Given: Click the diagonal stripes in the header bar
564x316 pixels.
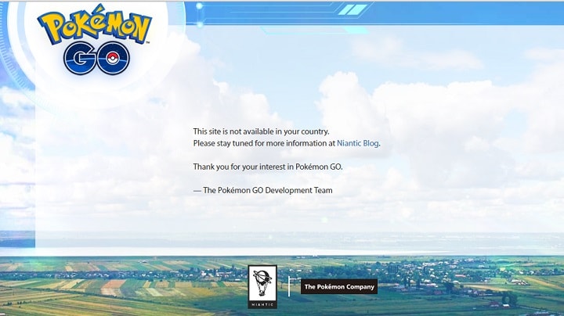Looking at the screenshot, I should 356,9.
